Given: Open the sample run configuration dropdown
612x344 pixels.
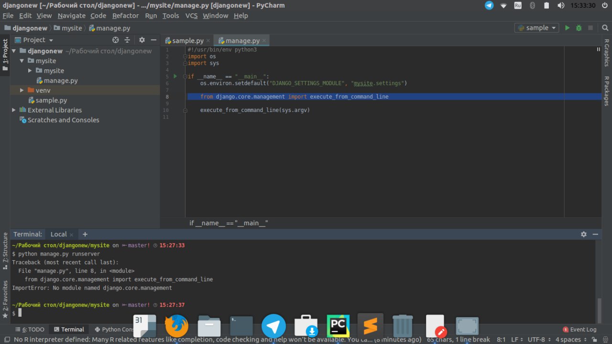Looking at the screenshot, I should pyautogui.click(x=536, y=28).
